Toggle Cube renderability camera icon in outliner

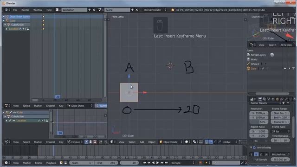point(293,69)
